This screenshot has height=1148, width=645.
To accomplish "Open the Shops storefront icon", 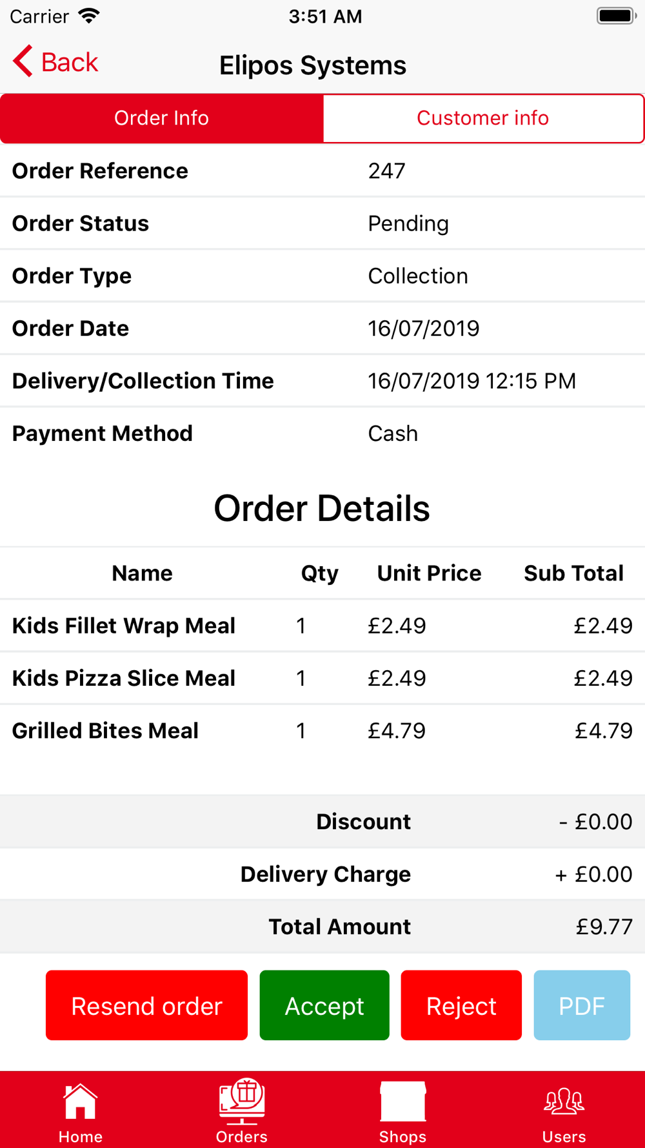I will coord(402,1101).
